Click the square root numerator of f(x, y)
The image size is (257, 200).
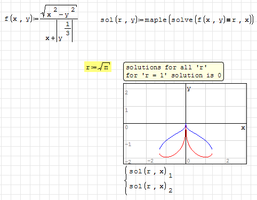click(x=59, y=11)
